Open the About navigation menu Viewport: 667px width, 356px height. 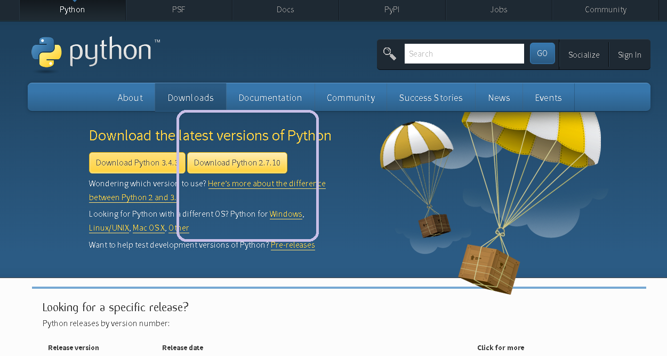pos(130,98)
